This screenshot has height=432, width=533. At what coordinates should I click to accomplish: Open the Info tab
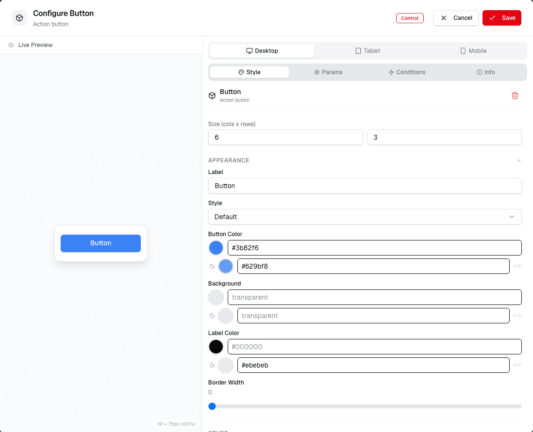485,72
